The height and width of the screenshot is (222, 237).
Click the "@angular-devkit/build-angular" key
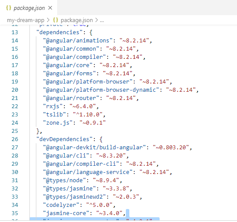coord(94,147)
